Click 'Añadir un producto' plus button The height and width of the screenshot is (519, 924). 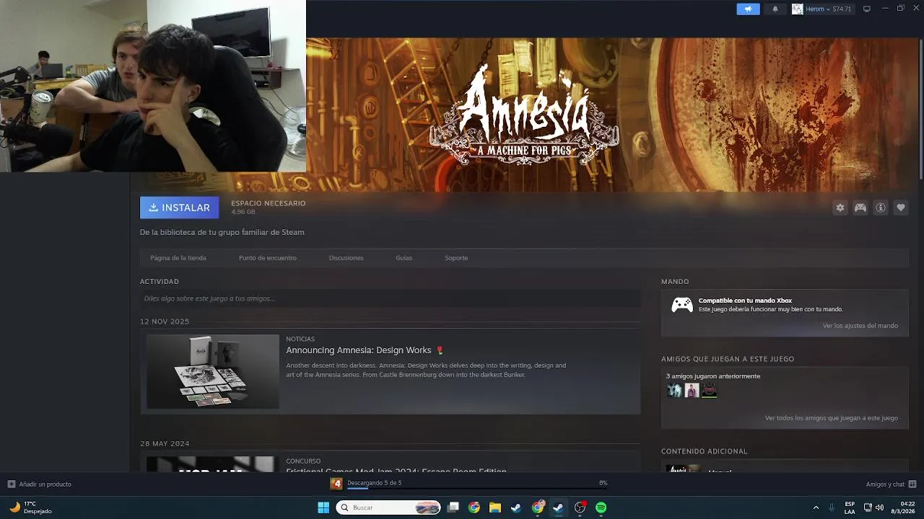point(12,484)
